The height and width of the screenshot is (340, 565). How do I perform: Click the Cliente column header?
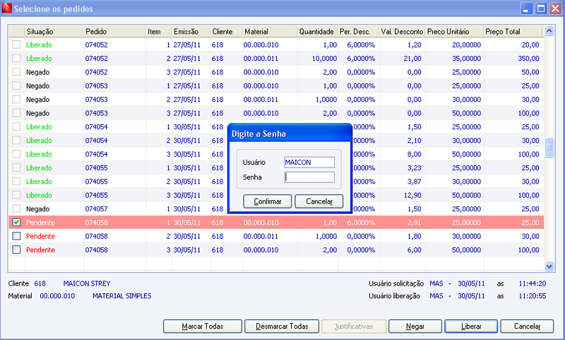pyautogui.click(x=226, y=32)
